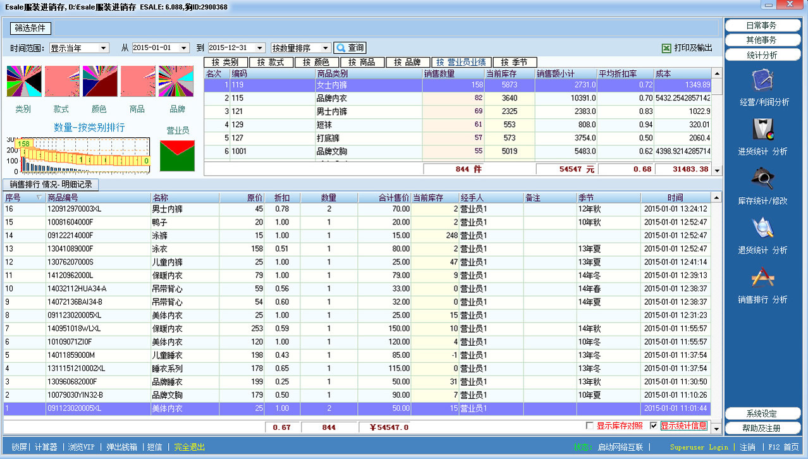Click the 类别 pie chart thumbnail

(24, 82)
